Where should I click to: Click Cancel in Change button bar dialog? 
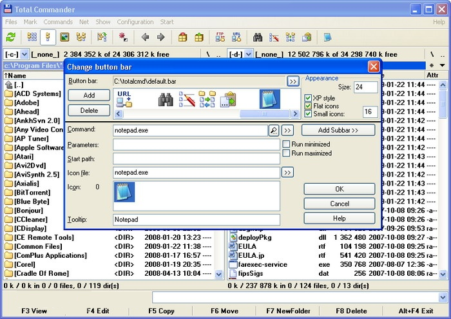point(340,204)
